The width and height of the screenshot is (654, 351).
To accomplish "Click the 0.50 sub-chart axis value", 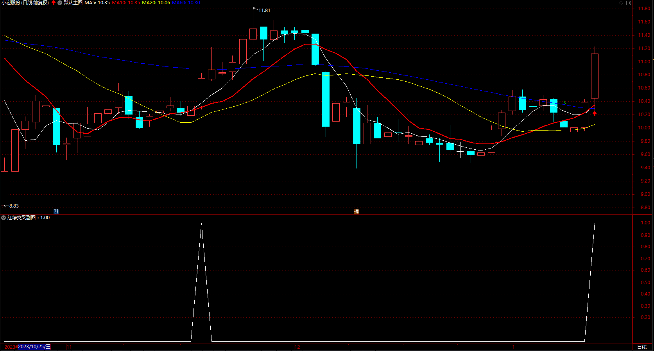I will point(645,283).
